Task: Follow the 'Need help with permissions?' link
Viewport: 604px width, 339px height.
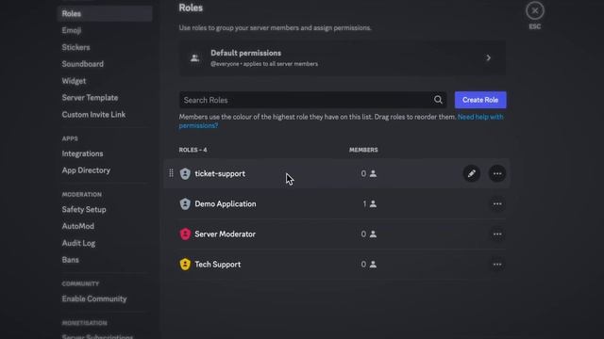Action: click(x=341, y=121)
